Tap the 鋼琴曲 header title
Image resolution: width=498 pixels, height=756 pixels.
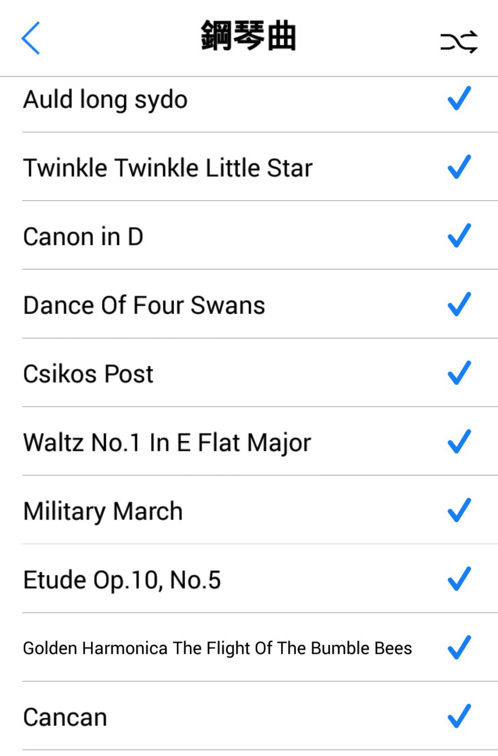point(248,37)
